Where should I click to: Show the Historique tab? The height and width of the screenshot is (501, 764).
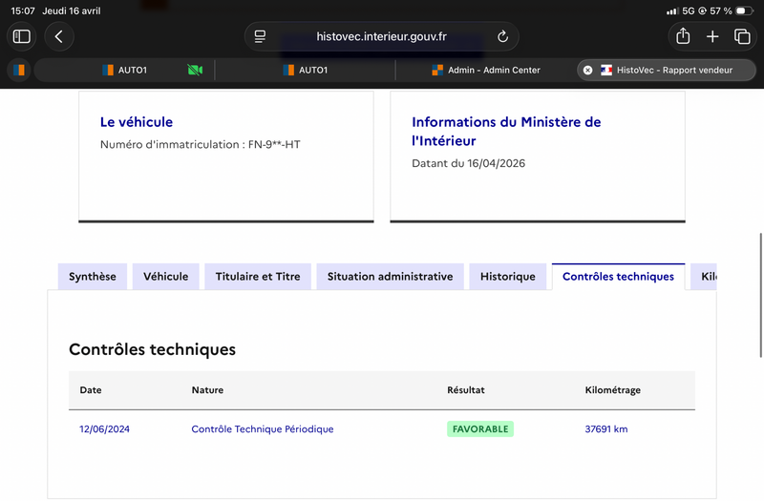coord(508,277)
